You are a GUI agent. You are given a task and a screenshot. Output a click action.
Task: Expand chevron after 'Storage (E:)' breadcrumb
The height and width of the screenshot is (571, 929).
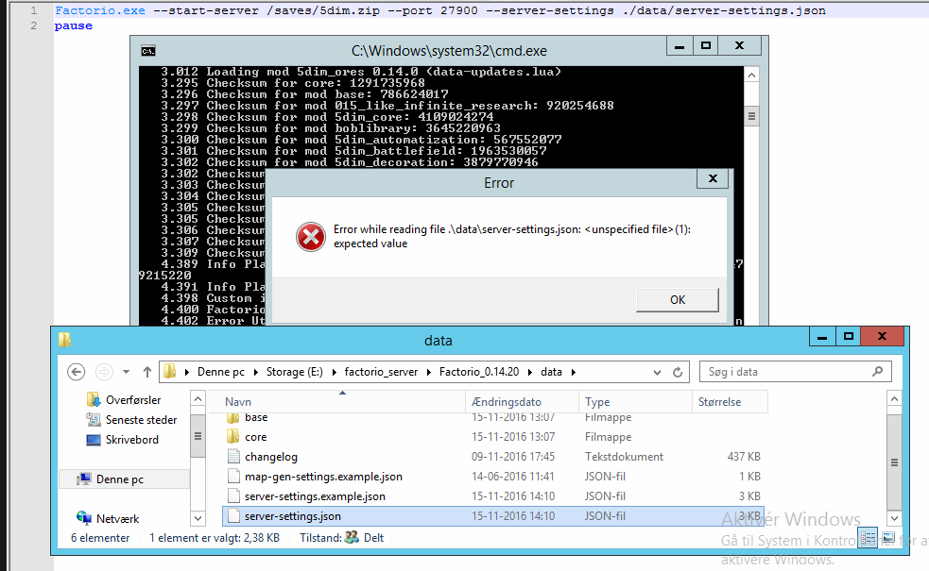click(335, 372)
